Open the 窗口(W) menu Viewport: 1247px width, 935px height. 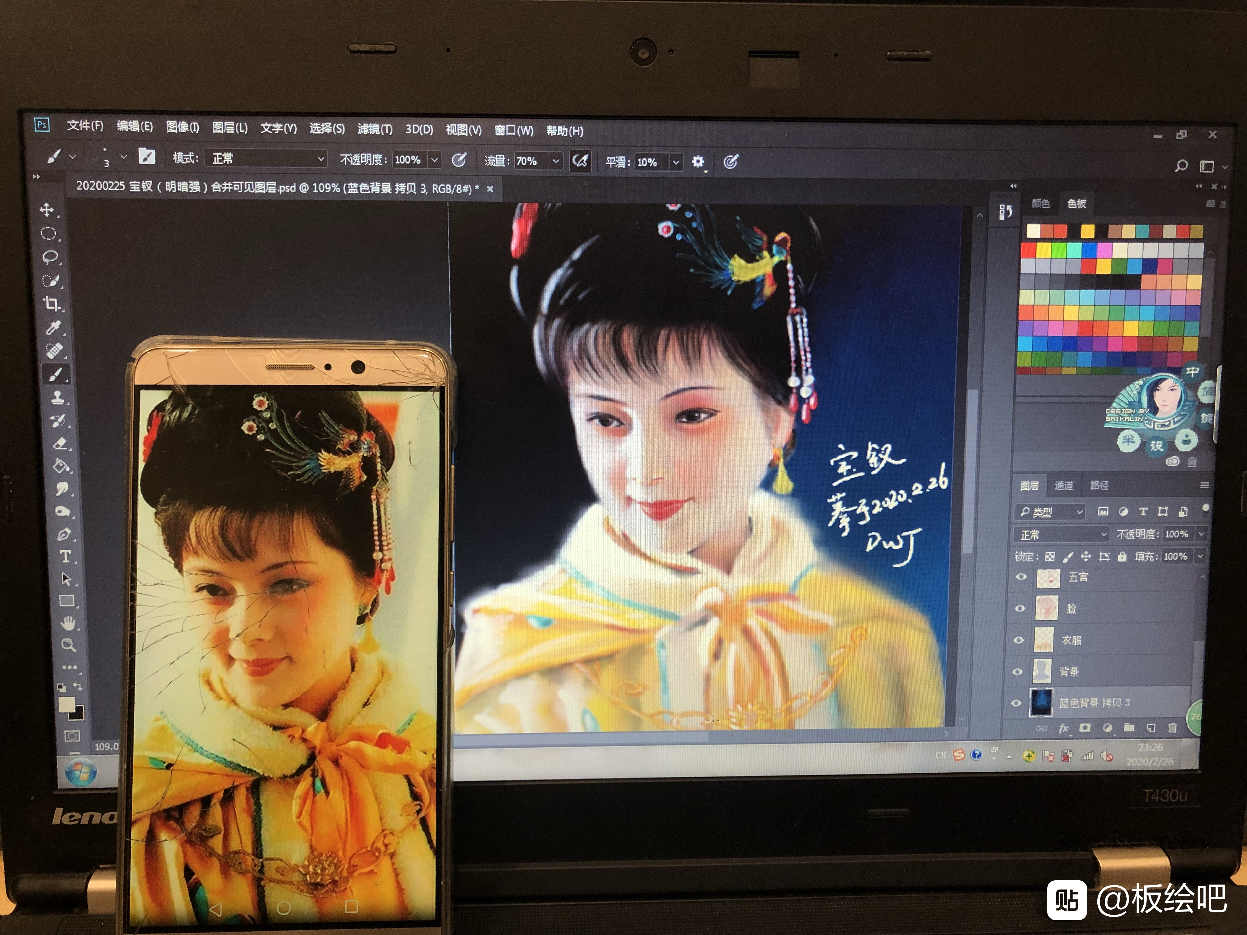click(514, 130)
